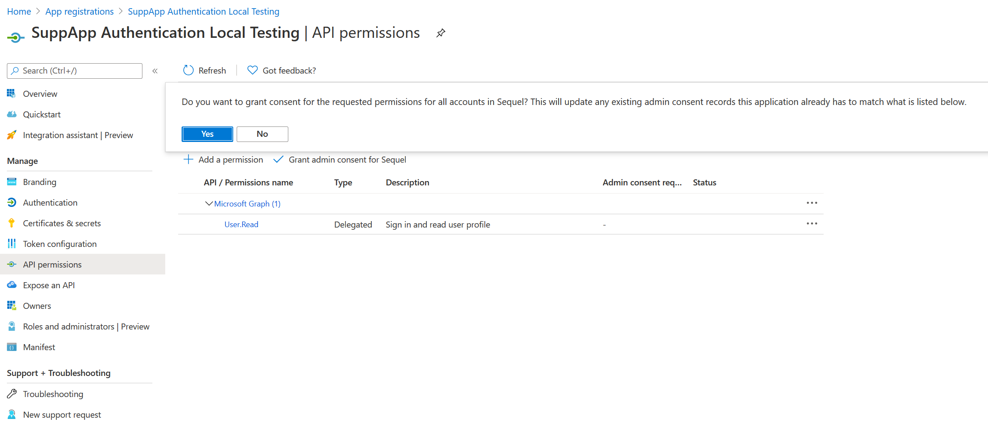This screenshot has height=428, width=988.
Task: Click the heart icon for Got feedback
Action: pyautogui.click(x=253, y=70)
